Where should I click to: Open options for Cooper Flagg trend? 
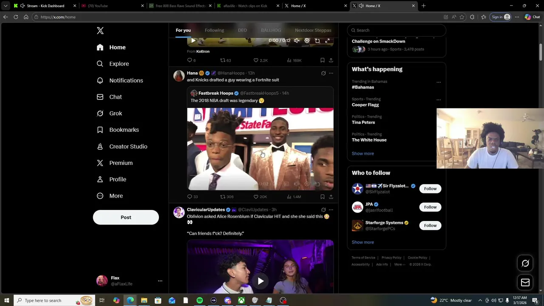[x=439, y=100]
